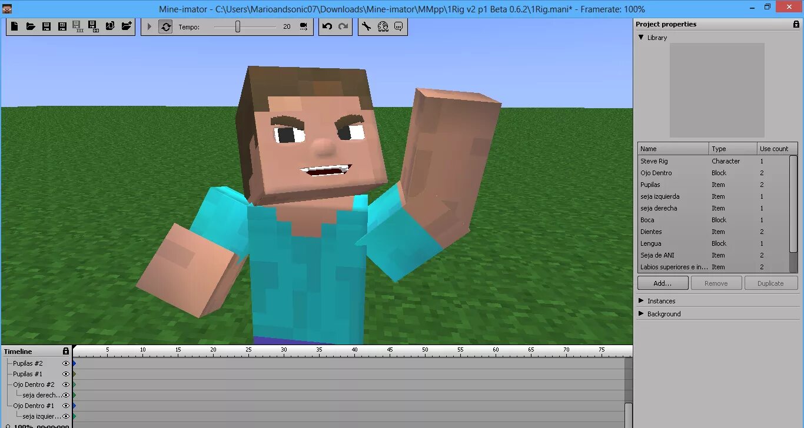Click the round face icon in the toolbar
Image resolution: width=804 pixels, height=428 pixels.
[383, 26]
